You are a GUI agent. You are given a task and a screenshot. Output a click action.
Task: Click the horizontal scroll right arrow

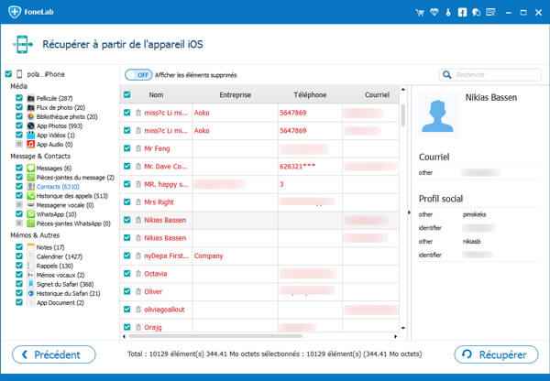(x=396, y=336)
